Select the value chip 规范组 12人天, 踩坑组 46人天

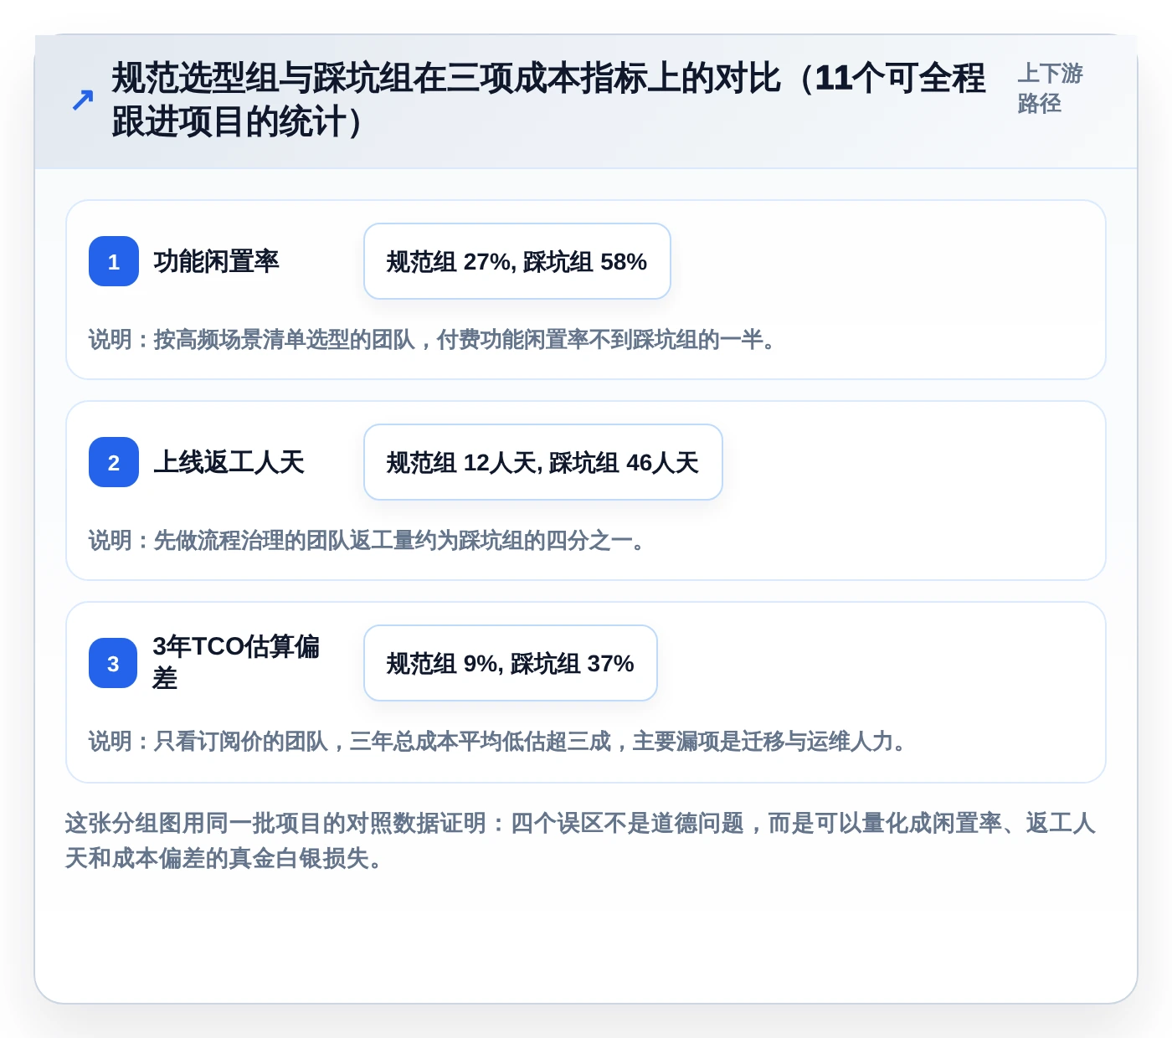click(x=543, y=462)
